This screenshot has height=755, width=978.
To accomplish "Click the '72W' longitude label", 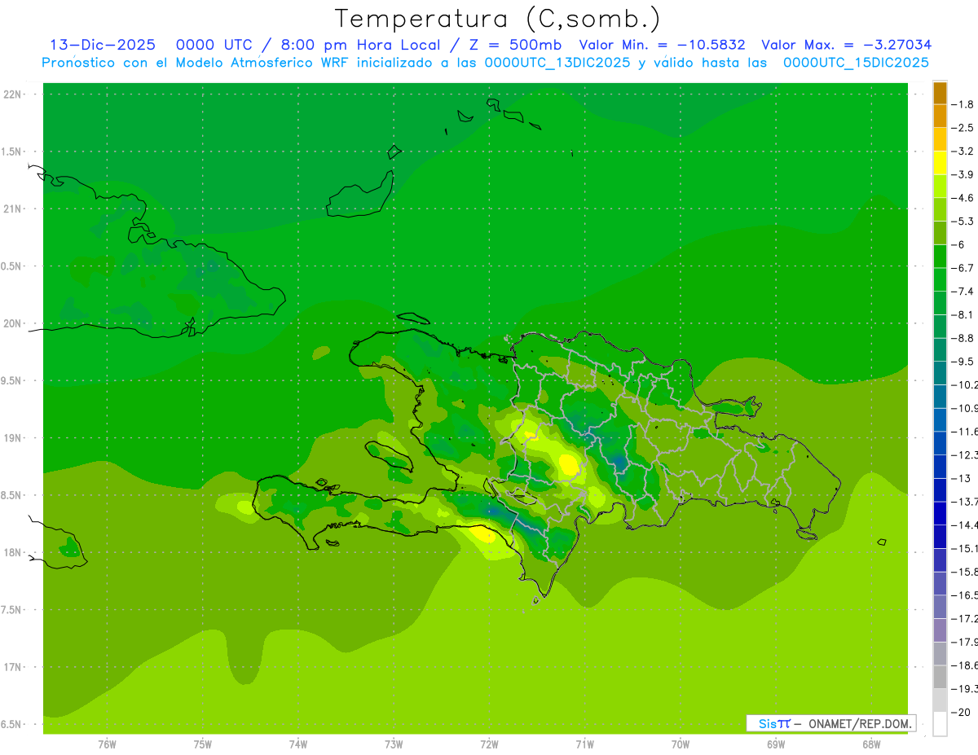I will coord(489,744).
